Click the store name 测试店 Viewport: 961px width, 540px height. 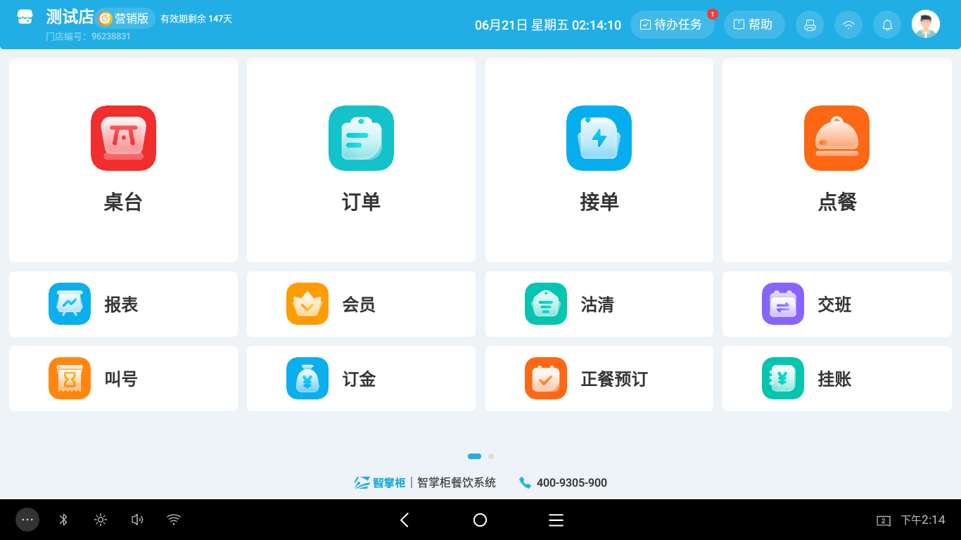pyautogui.click(x=70, y=17)
